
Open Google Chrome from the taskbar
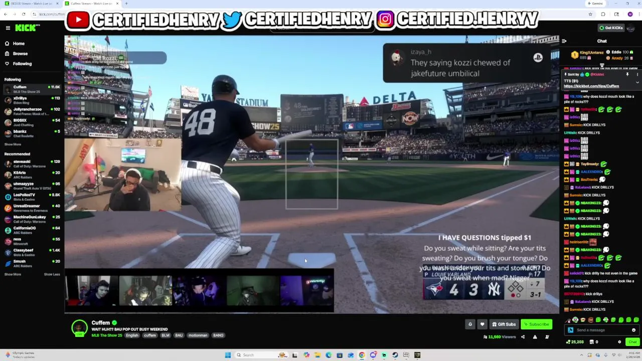tap(362, 355)
